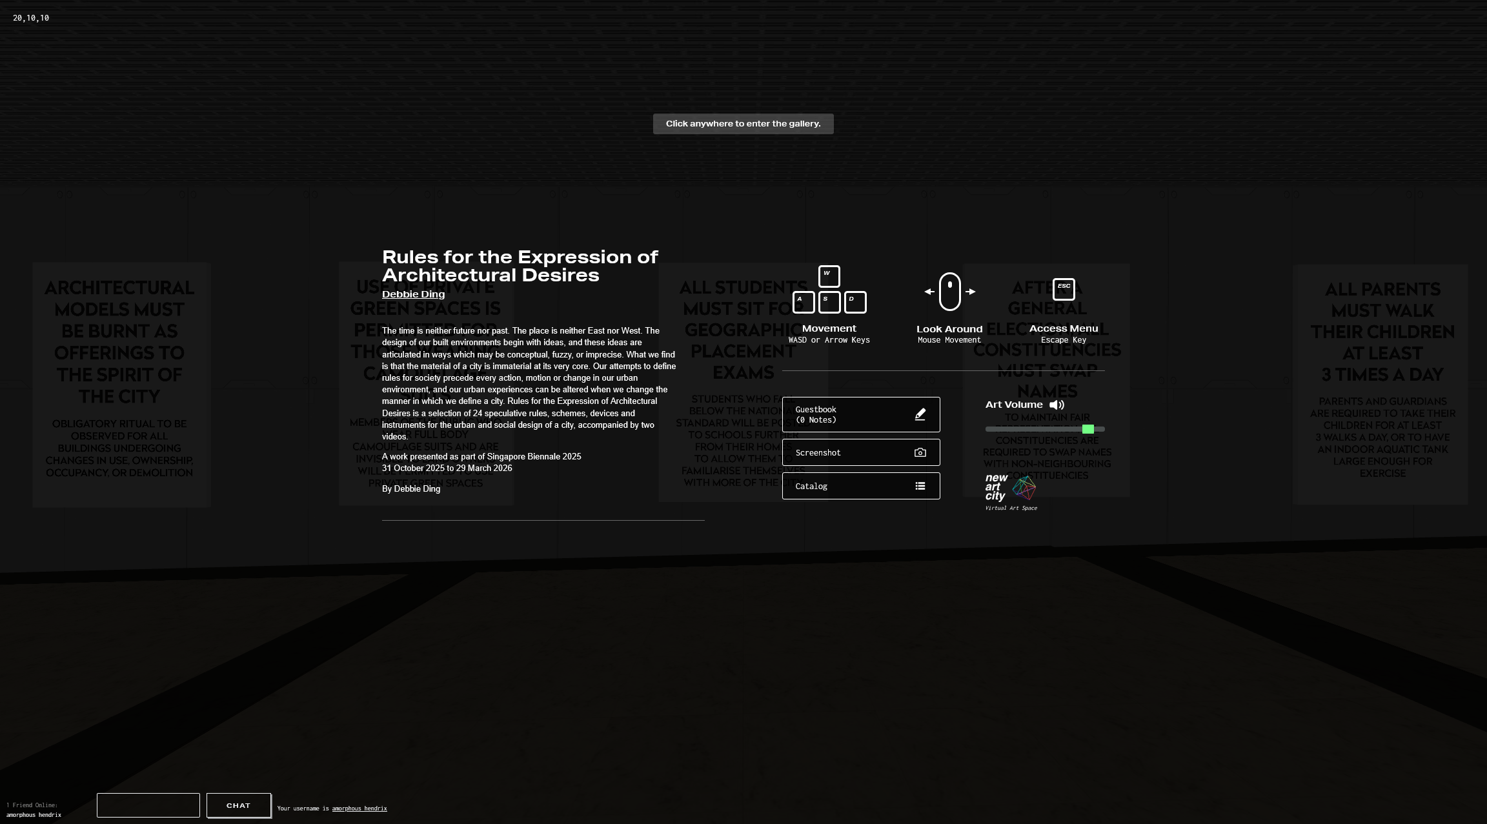Click the screenshot camera icon
1487x824 pixels.
tap(920, 452)
